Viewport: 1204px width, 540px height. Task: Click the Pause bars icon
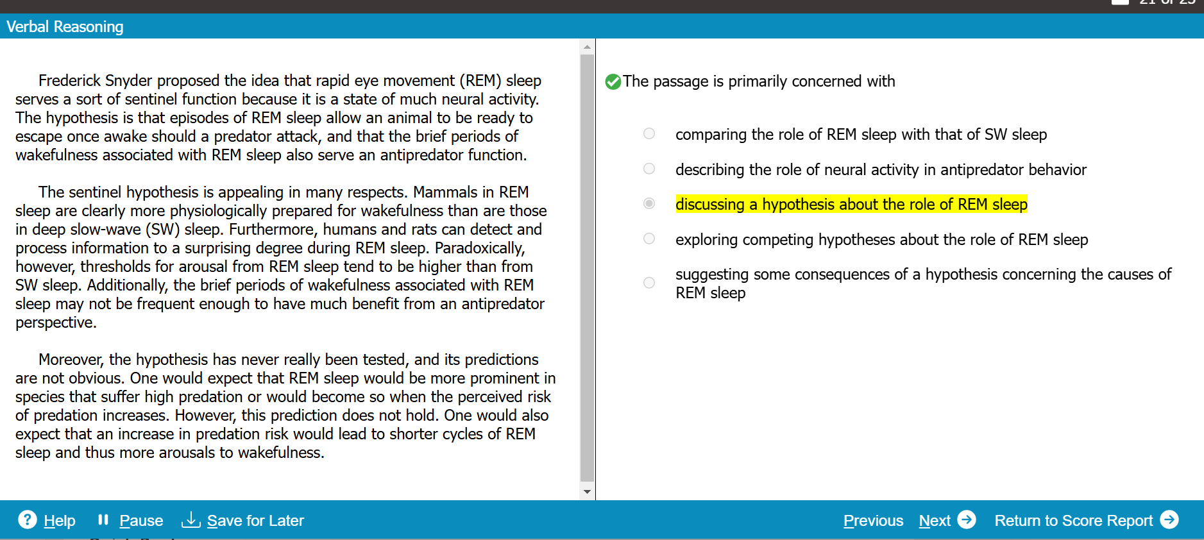[x=103, y=519]
